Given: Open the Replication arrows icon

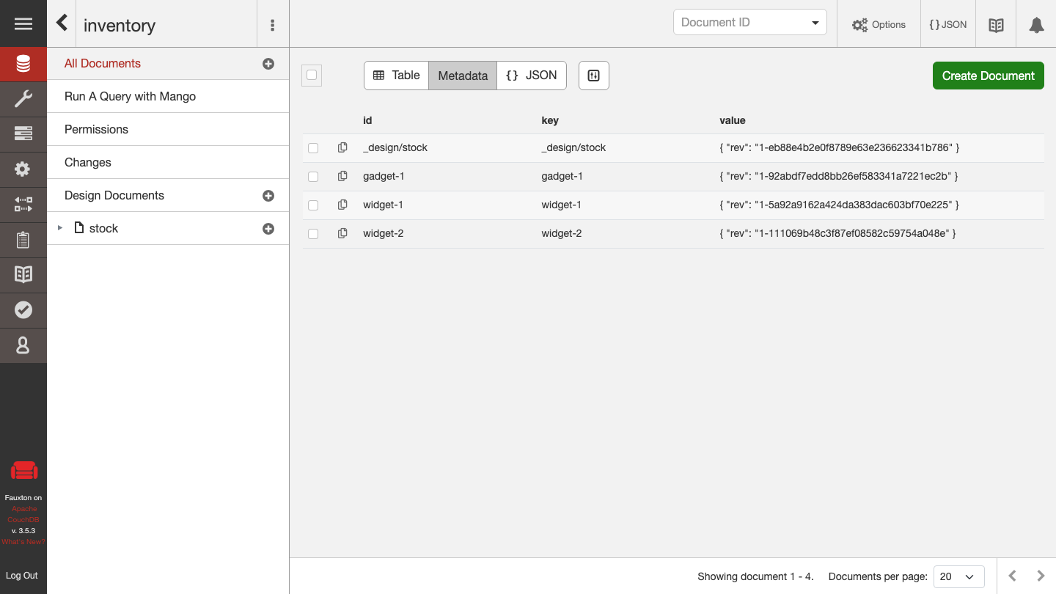Looking at the screenshot, I should coord(23,205).
